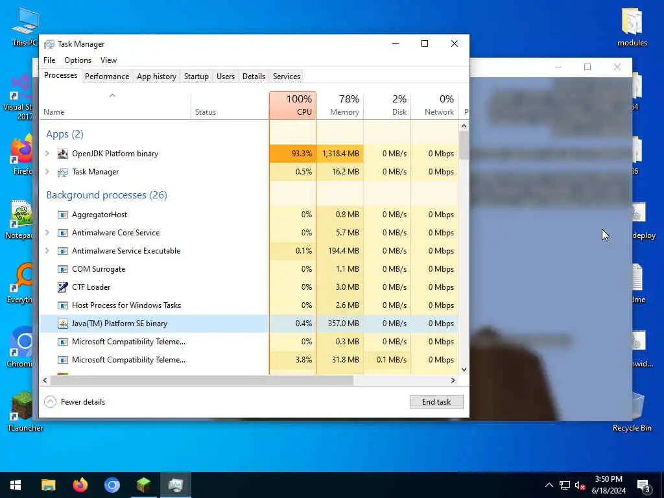Image resolution: width=664 pixels, height=498 pixels.
Task: Click the taskbar clock showing 3:50 PM
Action: [608, 485]
